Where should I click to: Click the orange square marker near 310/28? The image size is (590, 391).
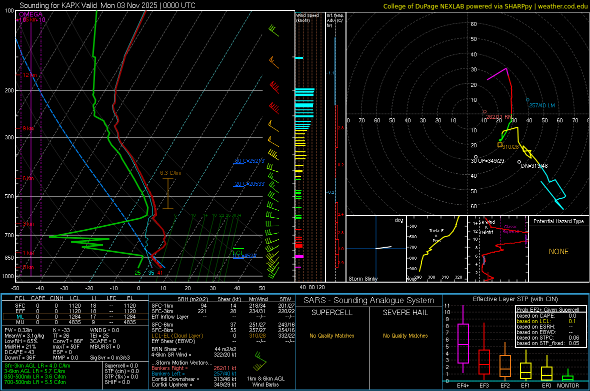point(500,145)
